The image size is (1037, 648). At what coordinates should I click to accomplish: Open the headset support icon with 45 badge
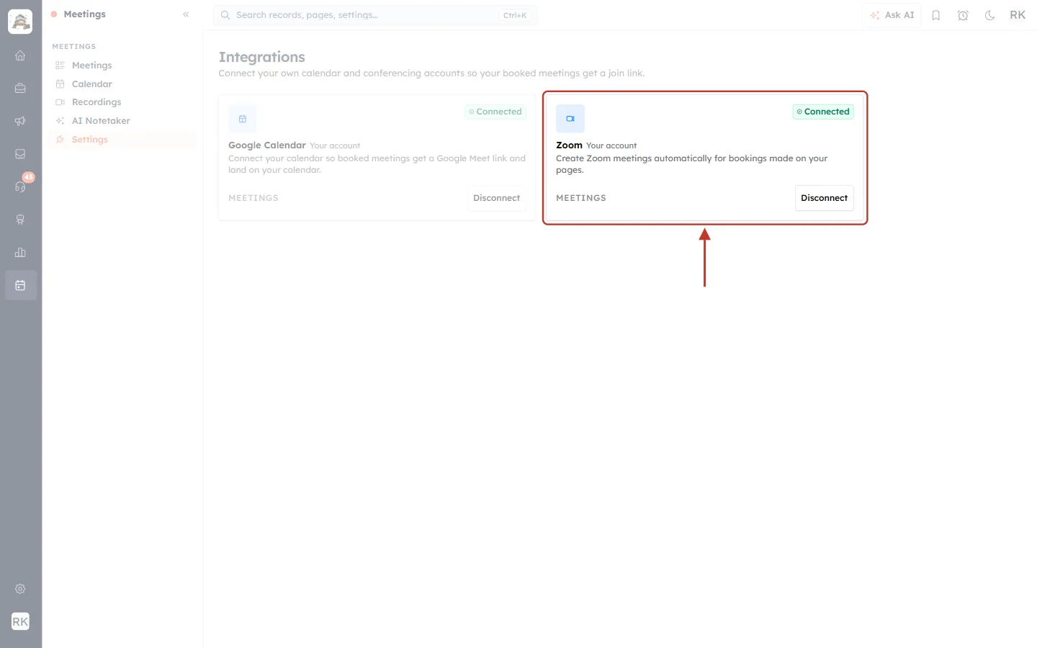(x=20, y=186)
